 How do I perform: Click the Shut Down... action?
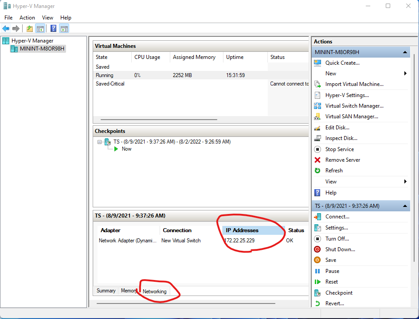340,249
